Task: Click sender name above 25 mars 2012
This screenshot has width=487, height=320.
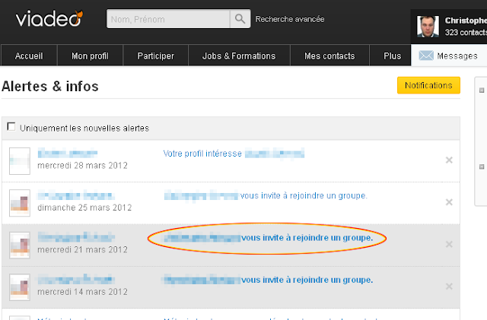Action: click(76, 196)
